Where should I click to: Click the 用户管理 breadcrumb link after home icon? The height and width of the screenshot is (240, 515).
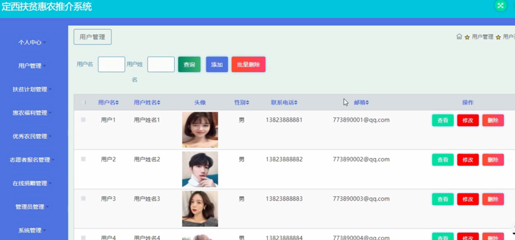point(482,37)
